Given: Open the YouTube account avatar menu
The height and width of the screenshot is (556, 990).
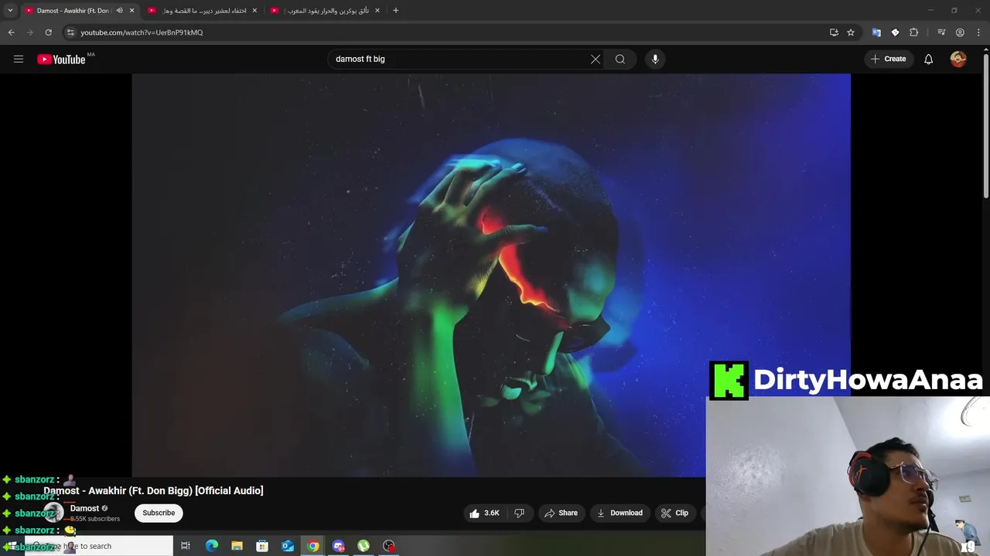Looking at the screenshot, I should (x=958, y=59).
